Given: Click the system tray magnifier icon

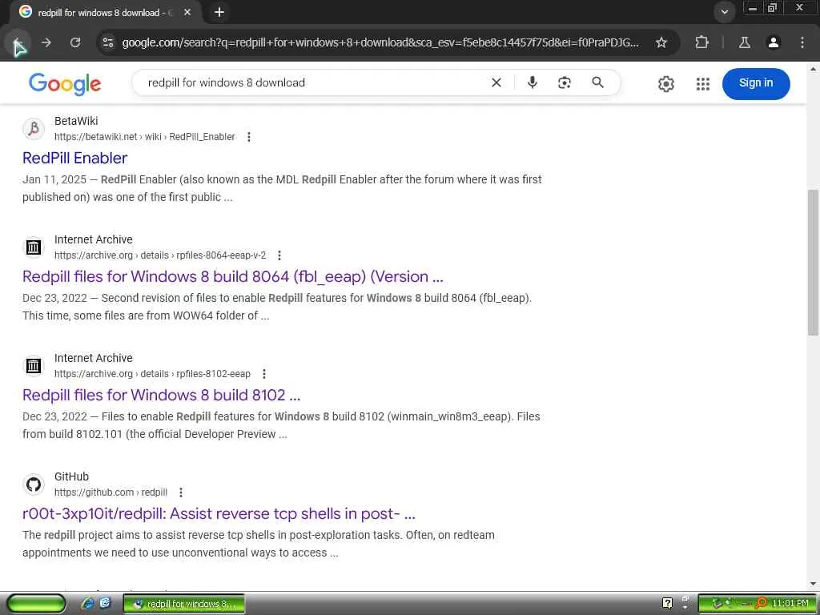Looking at the screenshot, I should (x=761, y=603).
